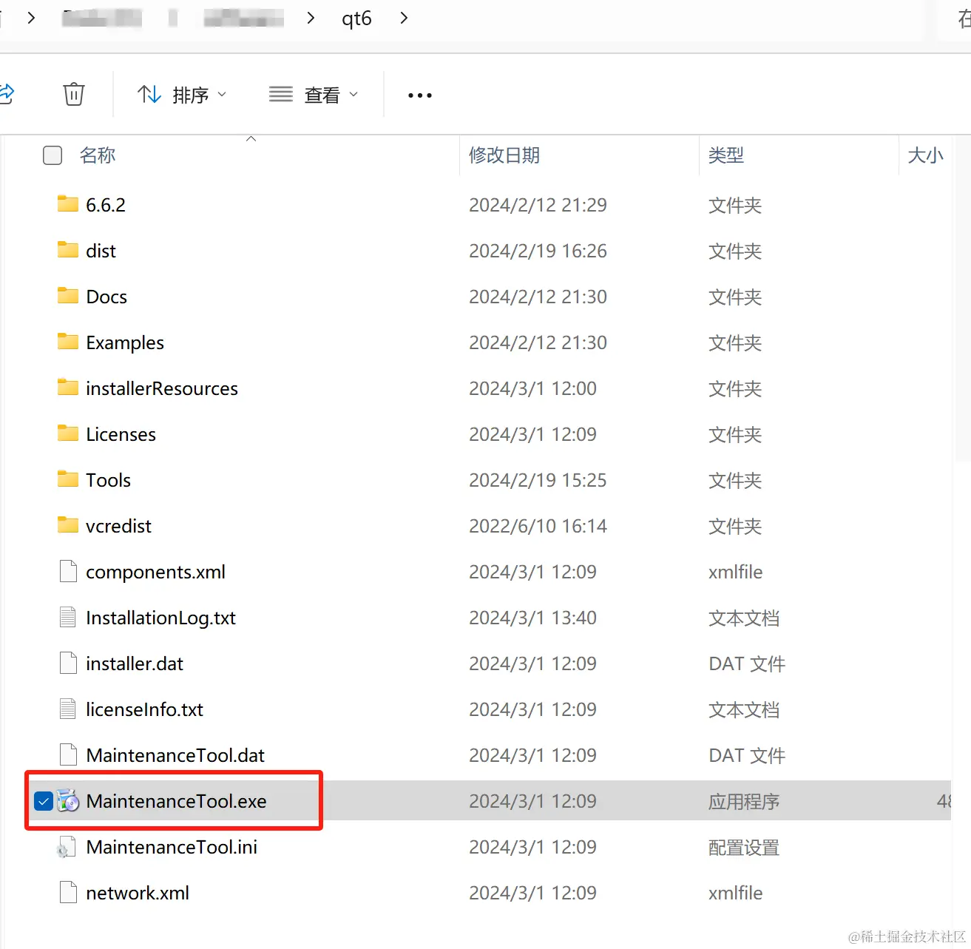
Task: Click date 2022/6/10 16:14 of vcredist
Action: tap(538, 526)
